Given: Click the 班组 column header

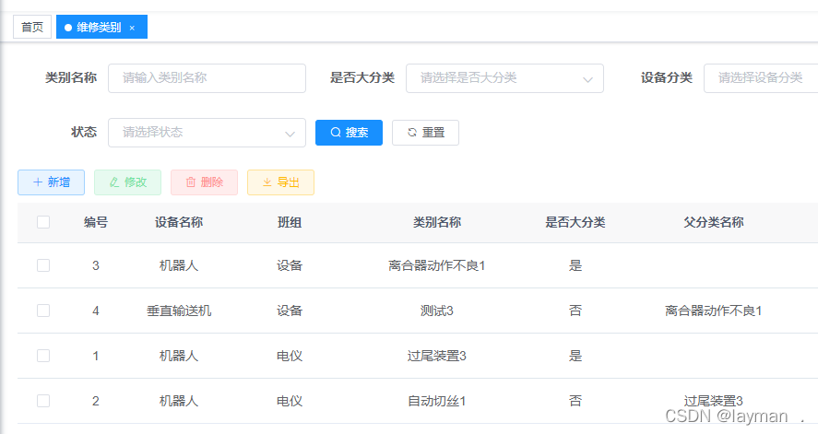Looking at the screenshot, I should [290, 222].
